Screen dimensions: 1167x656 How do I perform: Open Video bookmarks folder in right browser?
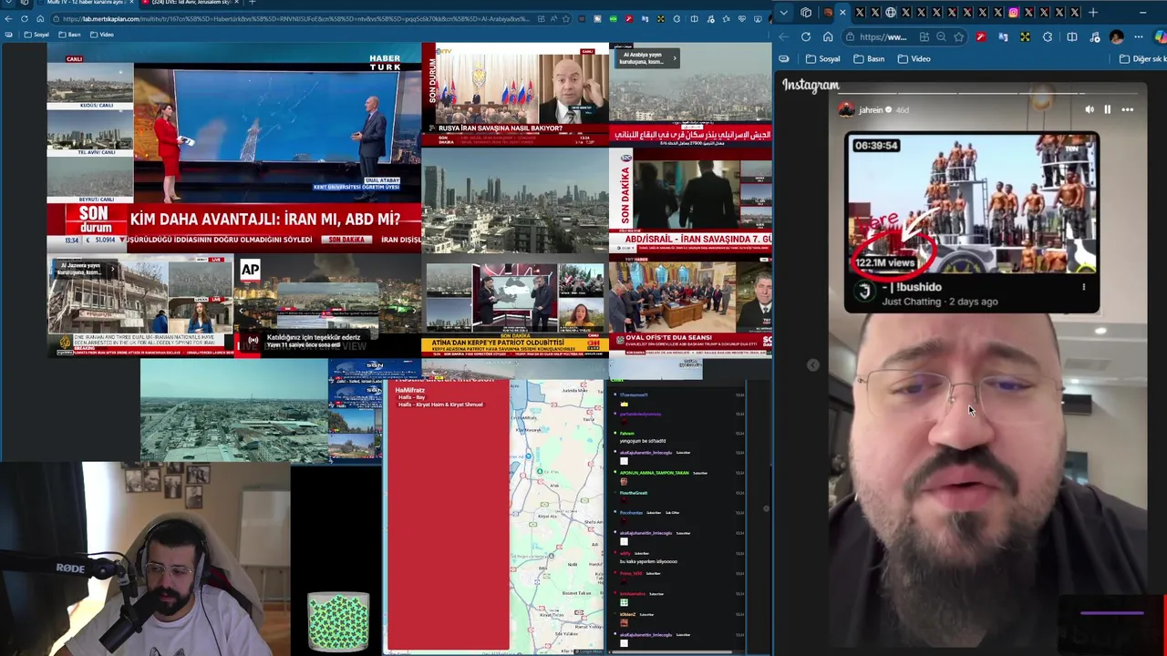(x=914, y=59)
